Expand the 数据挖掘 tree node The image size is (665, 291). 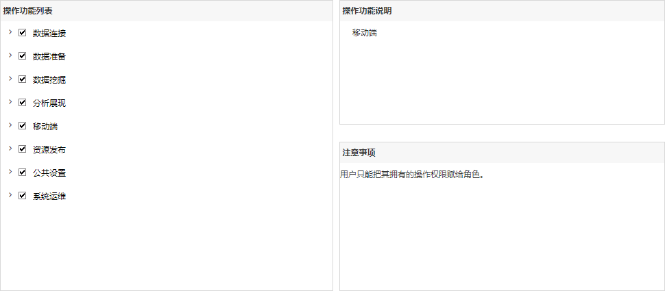tap(10, 78)
